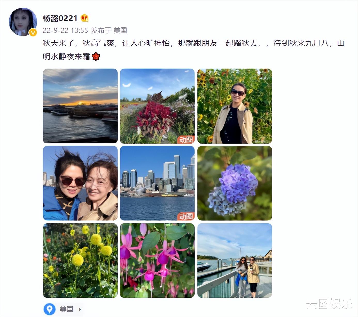Open the 杨潞0221 username link

click(x=60, y=18)
